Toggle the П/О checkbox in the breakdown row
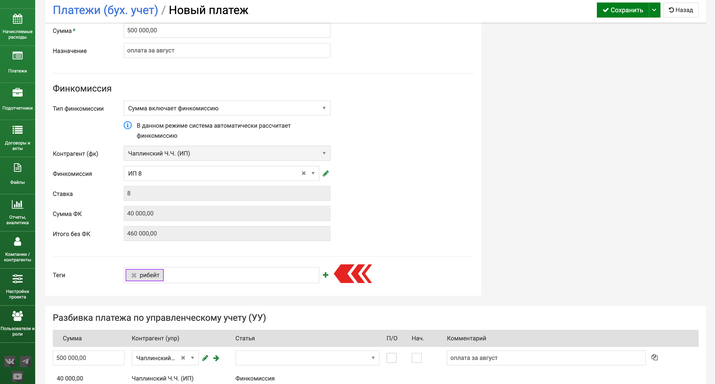Screen dimensions: 715x384 click(391, 358)
